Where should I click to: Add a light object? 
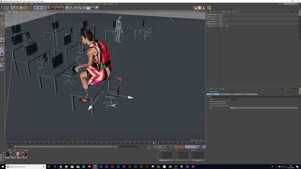[x=97, y=8]
